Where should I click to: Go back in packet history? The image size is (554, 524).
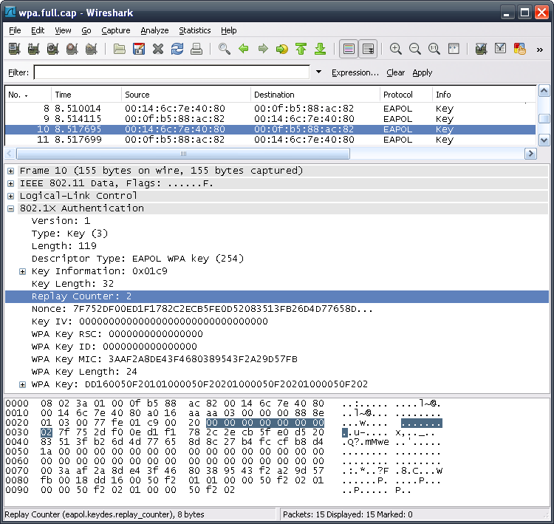[x=244, y=49]
